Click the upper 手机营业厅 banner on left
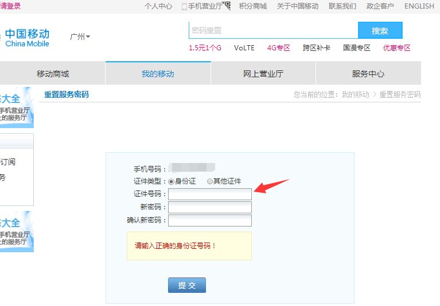 coord(17,108)
